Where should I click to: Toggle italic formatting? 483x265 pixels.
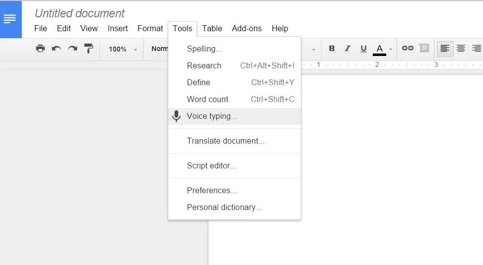tap(347, 48)
